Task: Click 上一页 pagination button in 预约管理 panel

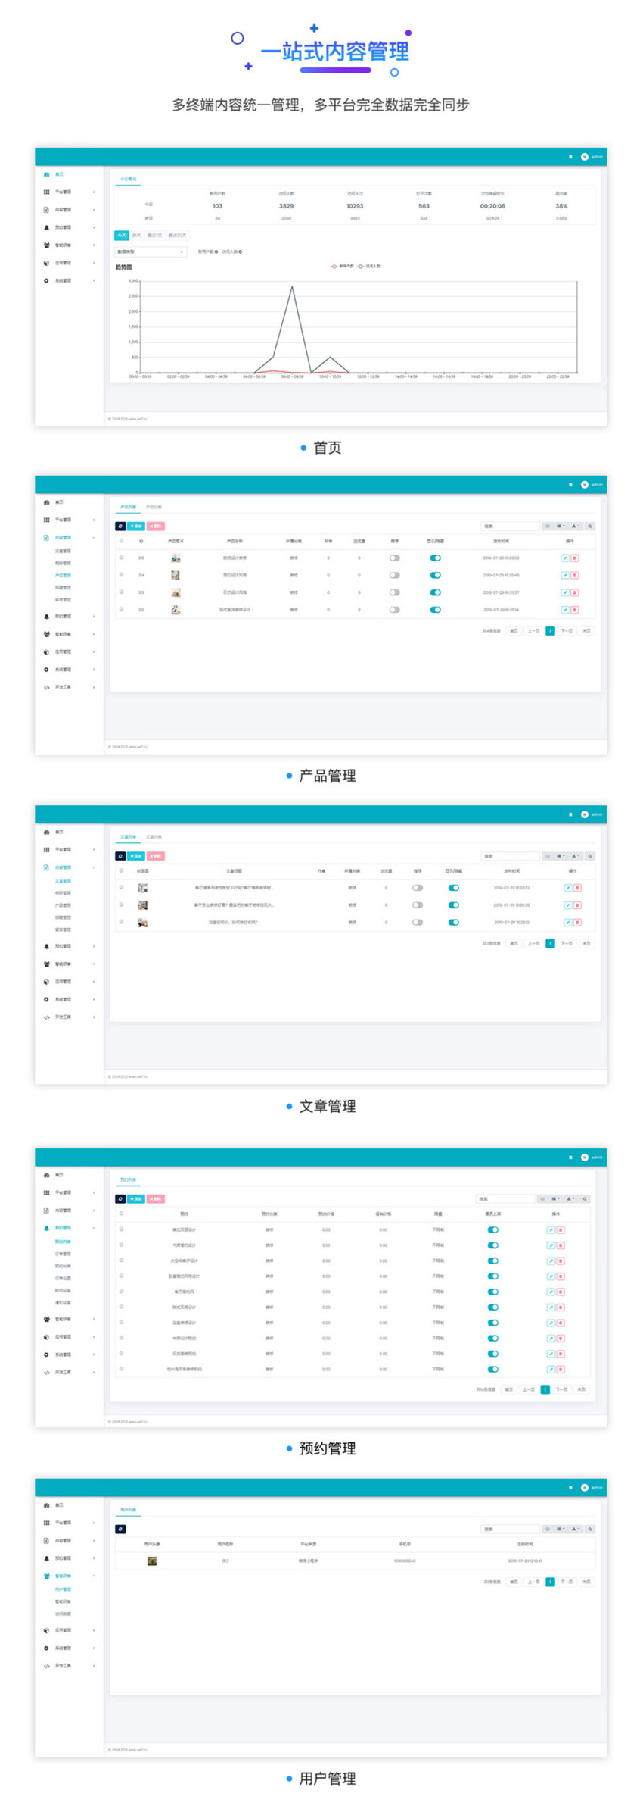Action: (x=529, y=1390)
